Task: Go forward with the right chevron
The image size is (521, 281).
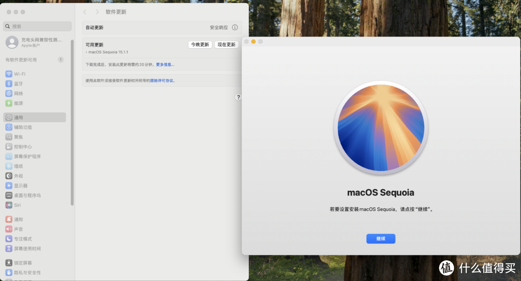Action: tap(97, 12)
